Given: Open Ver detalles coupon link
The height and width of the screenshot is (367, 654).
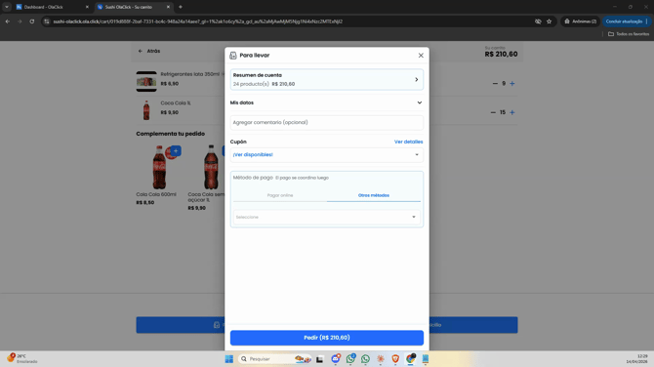Looking at the screenshot, I should tap(408, 142).
